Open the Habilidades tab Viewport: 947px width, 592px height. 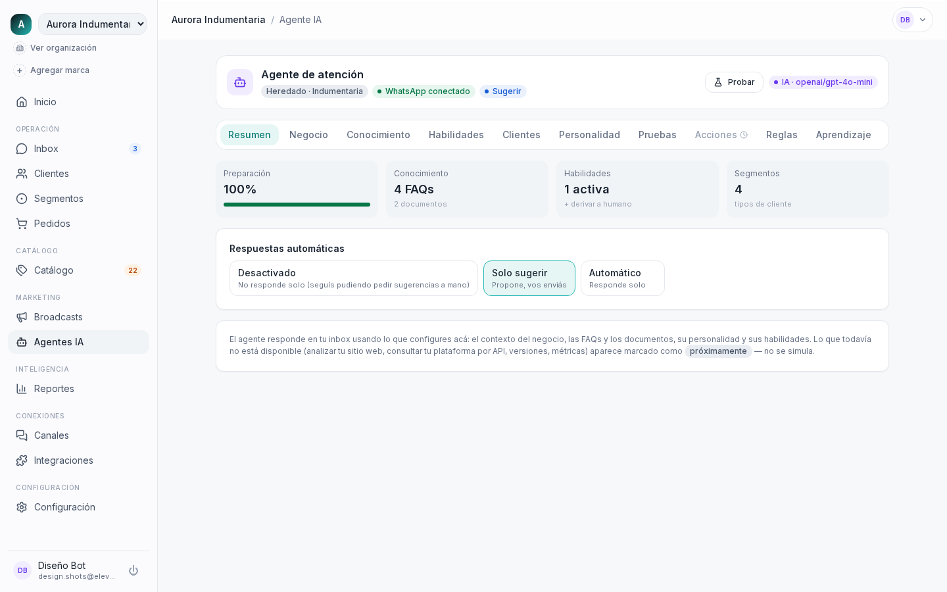[456, 135]
